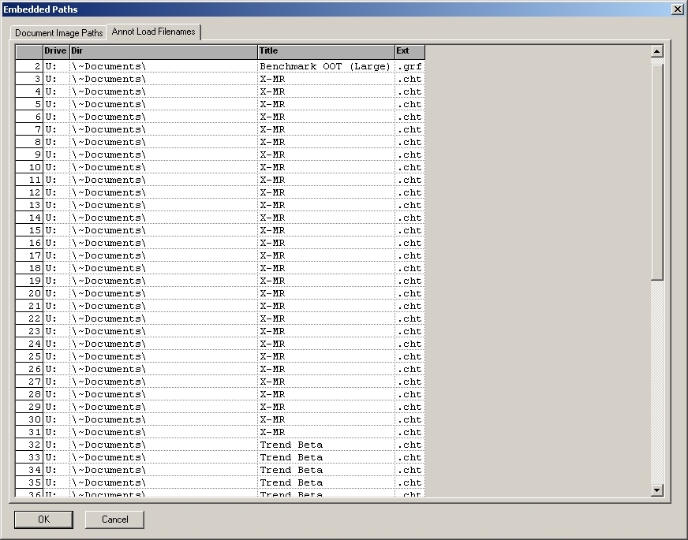Select row number 2 header

[29, 66]
